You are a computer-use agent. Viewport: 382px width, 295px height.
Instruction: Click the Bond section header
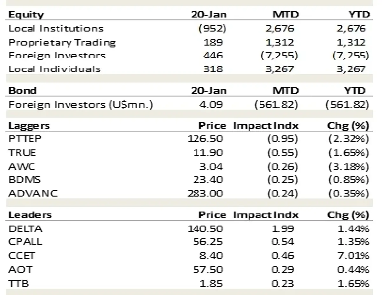click(x=22, y=90)
